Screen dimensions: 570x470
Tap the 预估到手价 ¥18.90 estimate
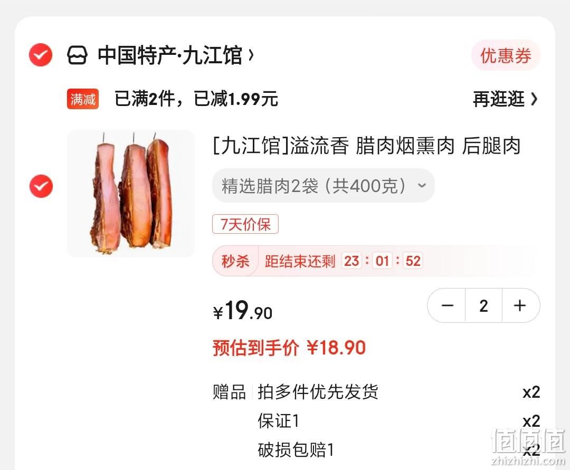pyautogui.click(x=289, y=348)
